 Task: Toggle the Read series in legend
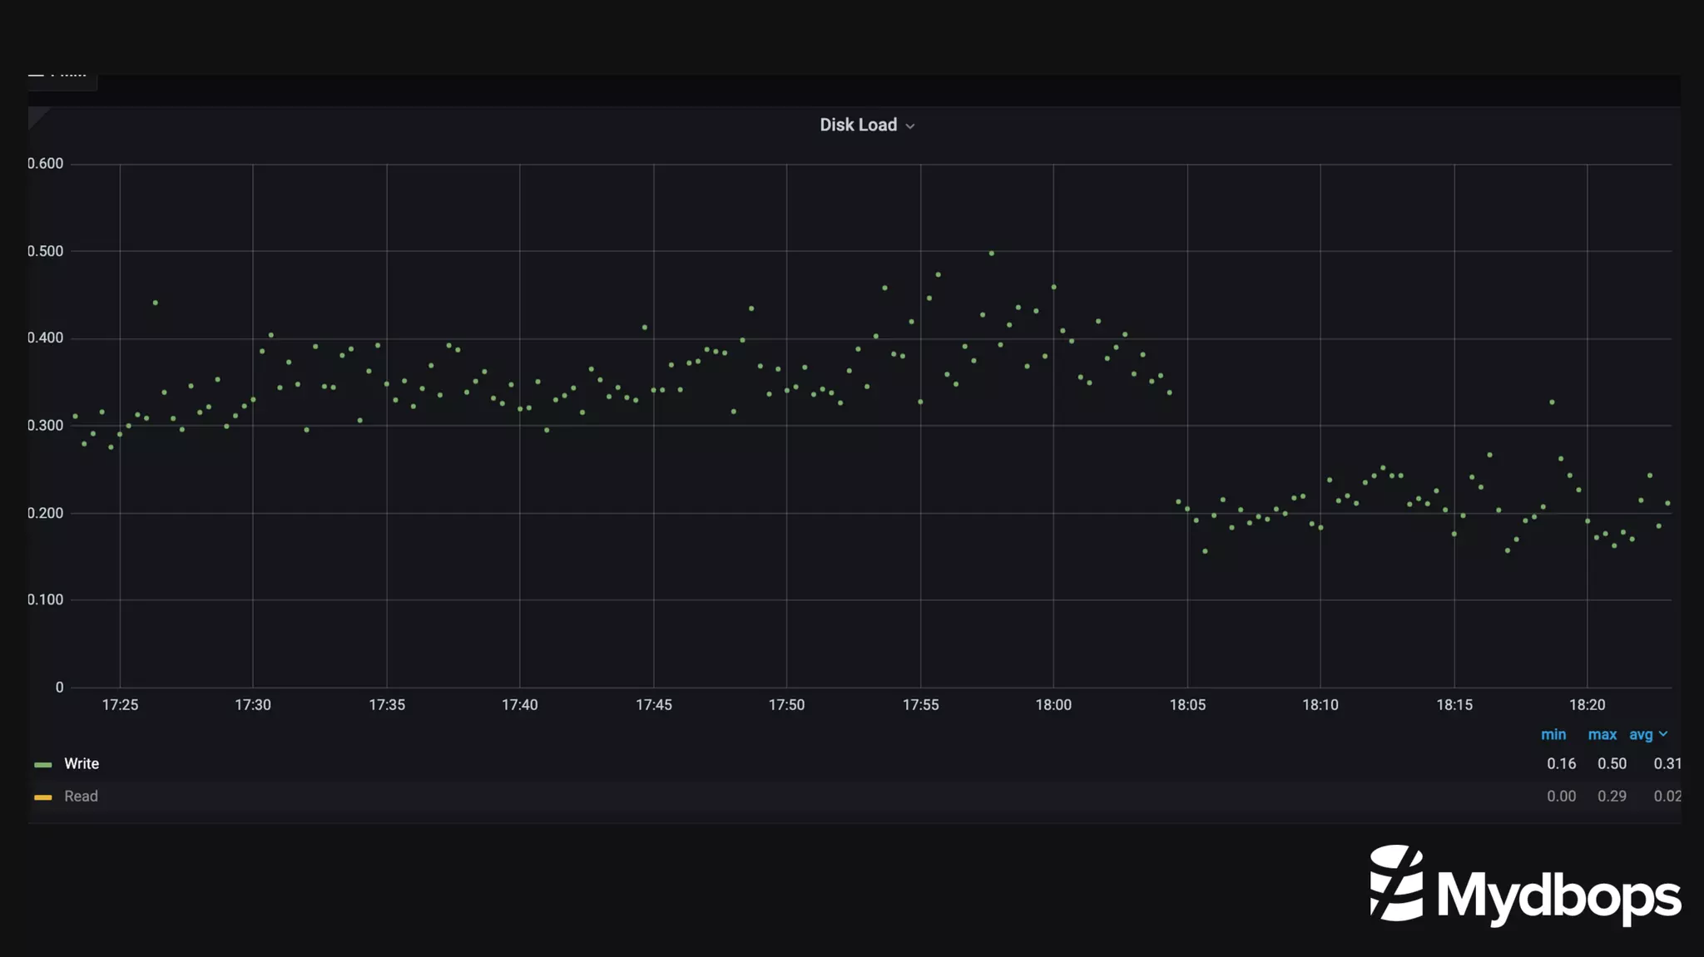(x=81, y=796)
